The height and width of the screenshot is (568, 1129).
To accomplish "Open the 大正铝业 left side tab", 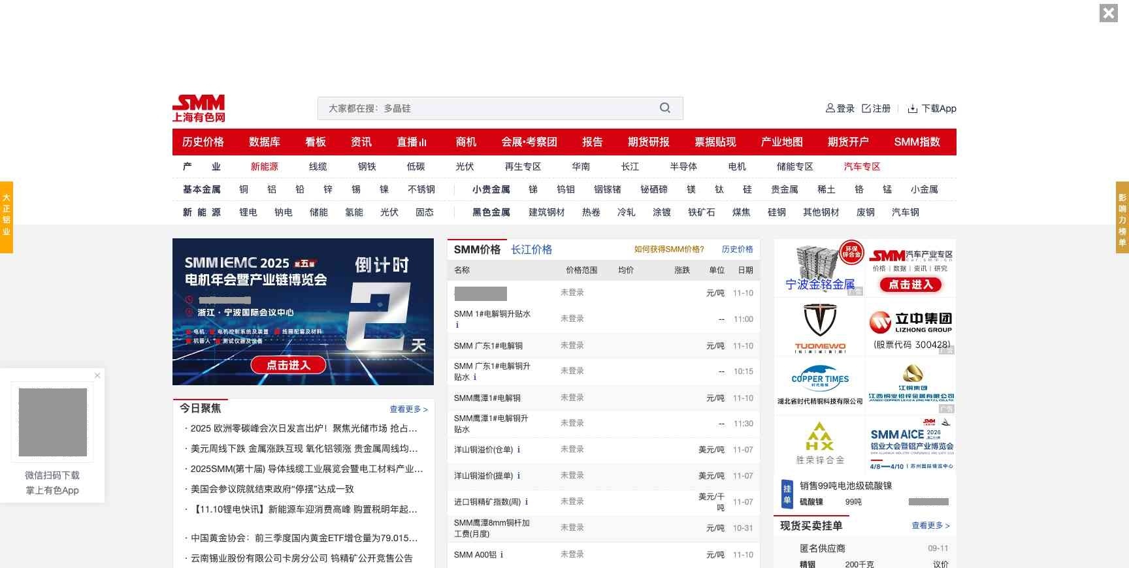I will (x=7, y=217).
